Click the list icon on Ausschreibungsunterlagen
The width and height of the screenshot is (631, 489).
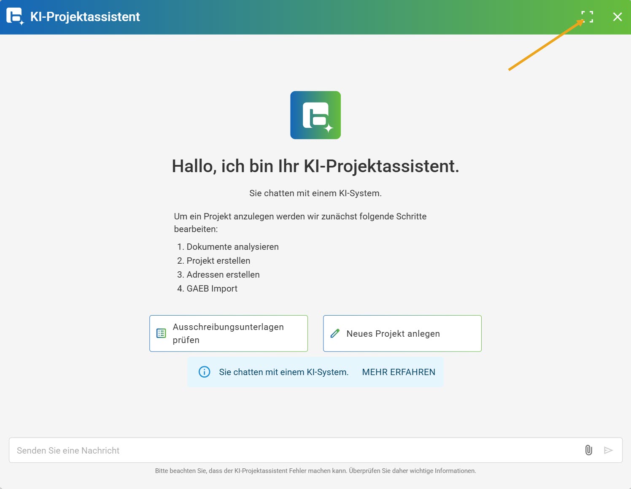click(161, 333)
